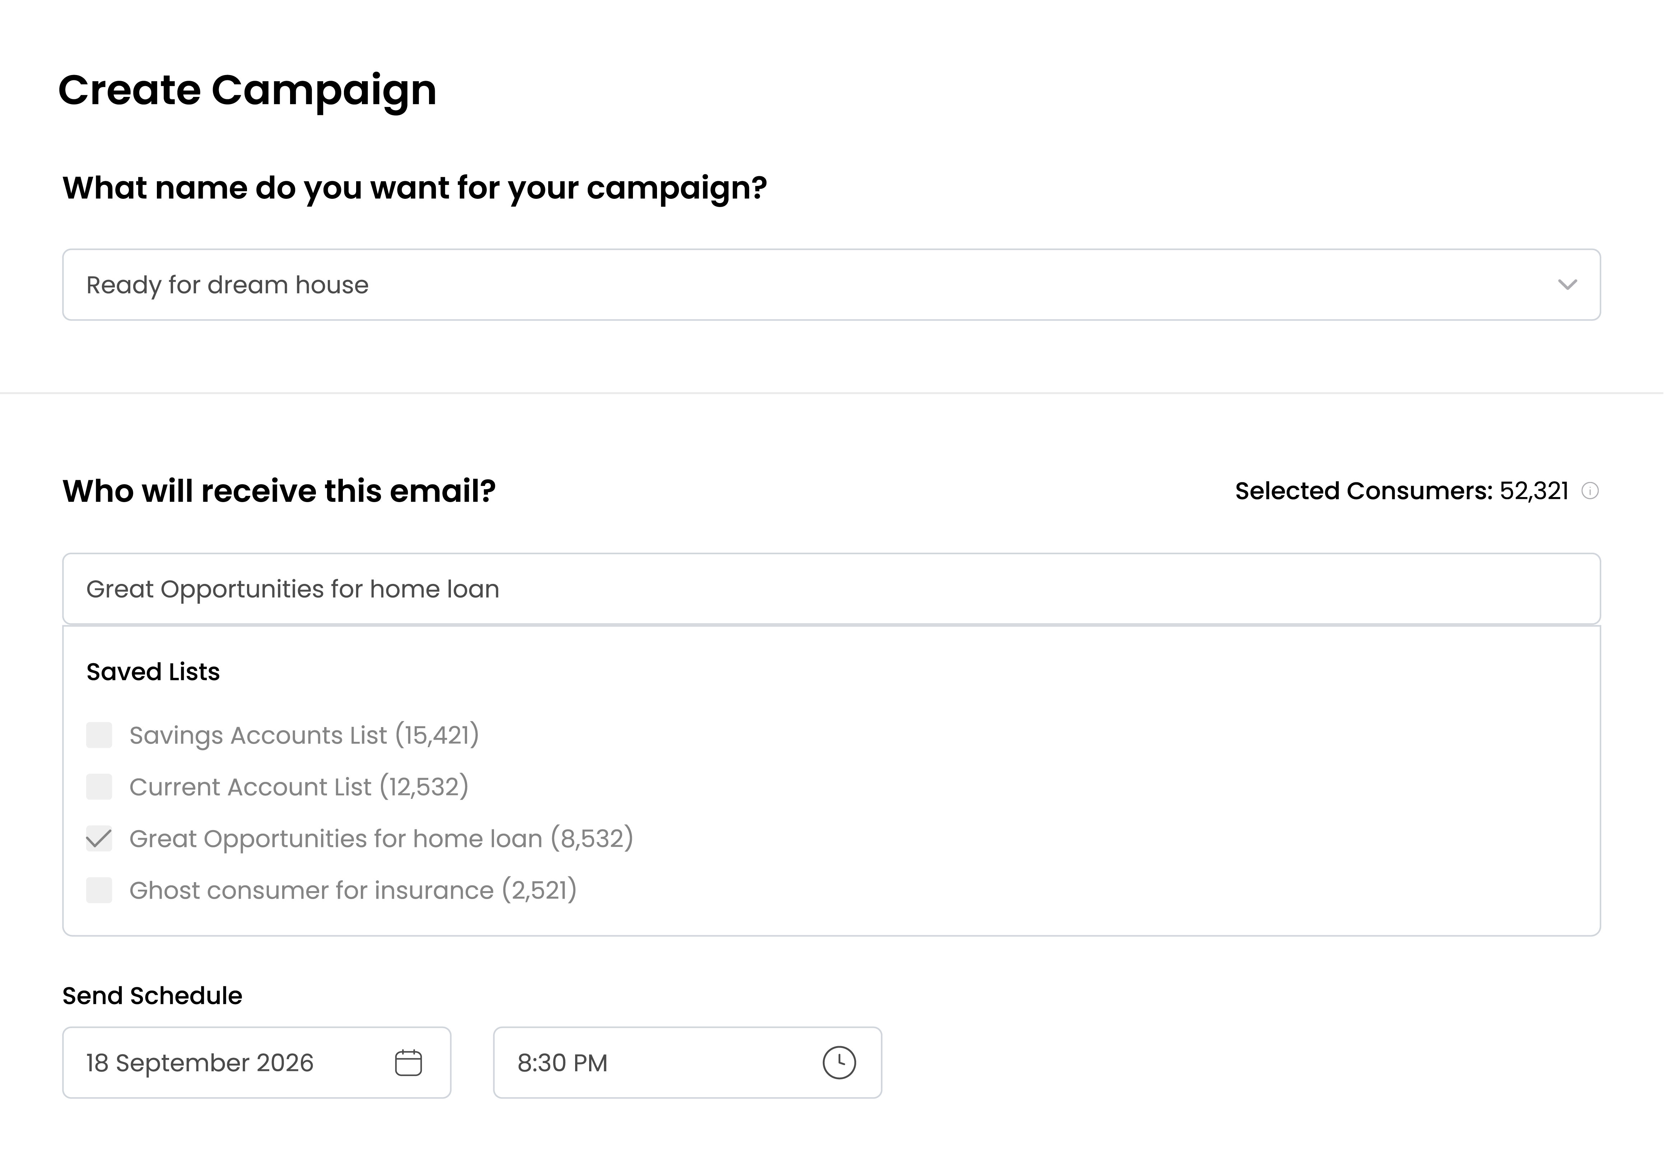Open the calendar date picker icon

tap(408, 1063)
